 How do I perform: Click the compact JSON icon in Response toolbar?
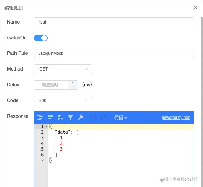coord(50,117)
